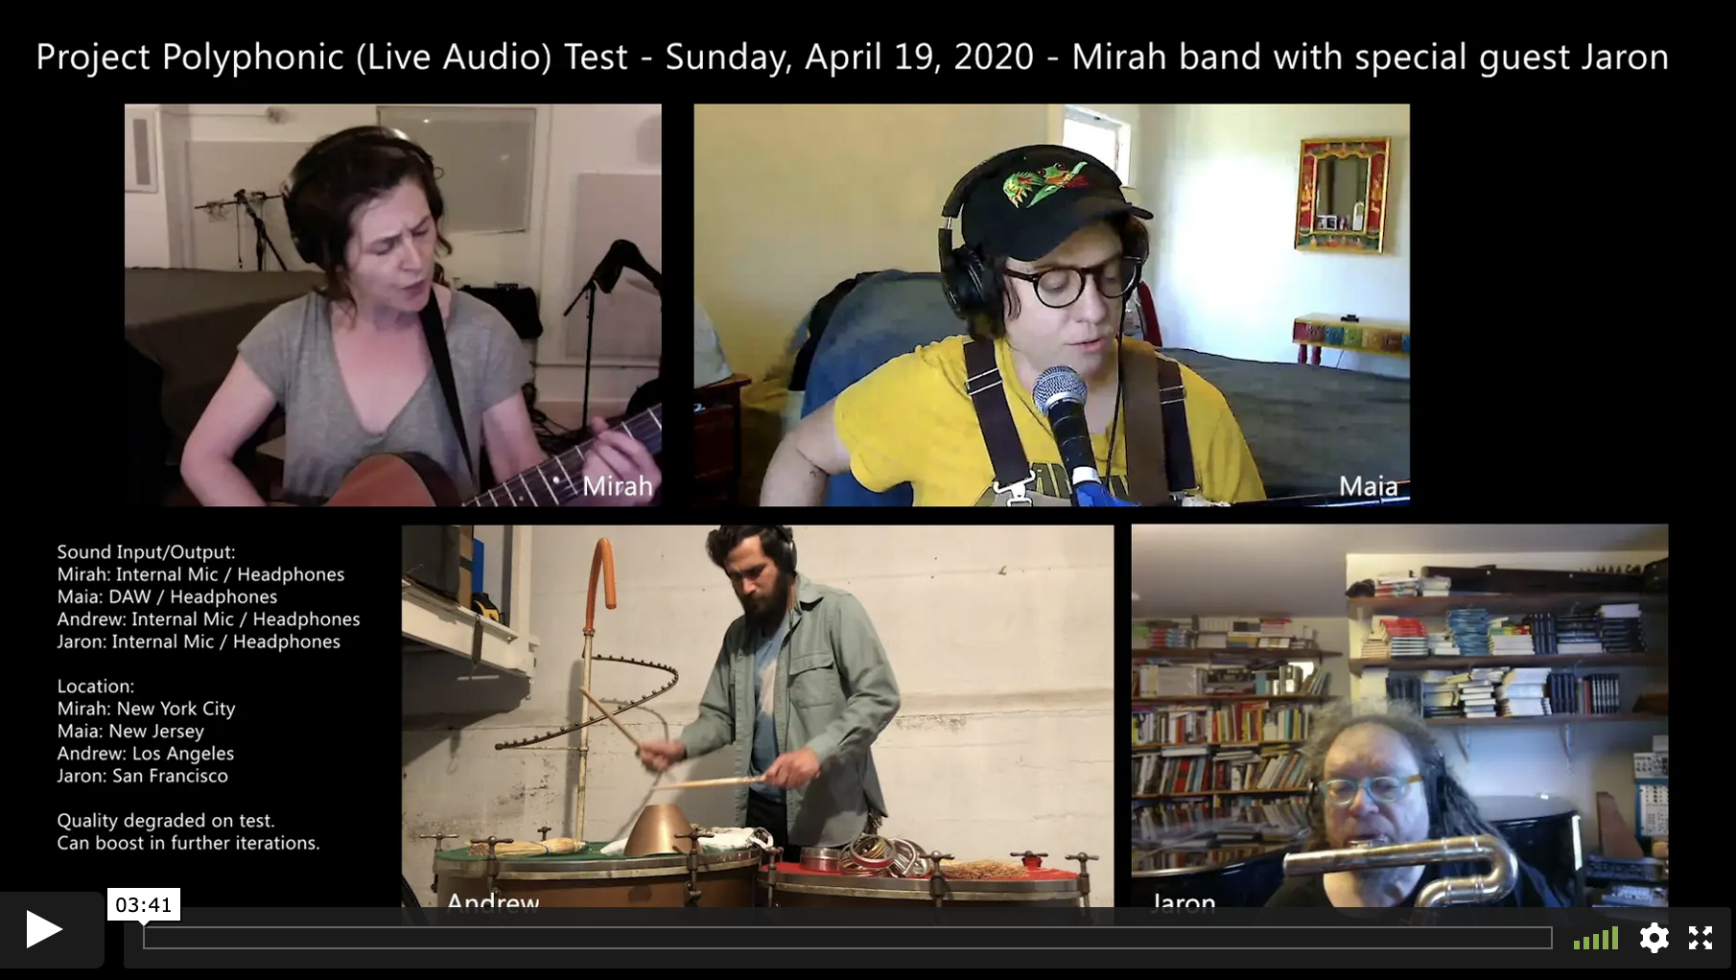
Task: Seek along the video progress bar
Action: pyautogui.click(x=848, y=938)
